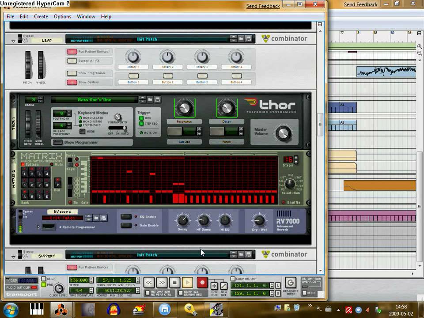Image resolution: width=424 pixels, height=318 pixels.
Task: Open the Thor browse patch folder icon
Action: 150,100
